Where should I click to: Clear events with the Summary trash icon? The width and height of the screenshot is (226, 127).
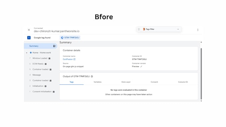[x=54, y=46]
